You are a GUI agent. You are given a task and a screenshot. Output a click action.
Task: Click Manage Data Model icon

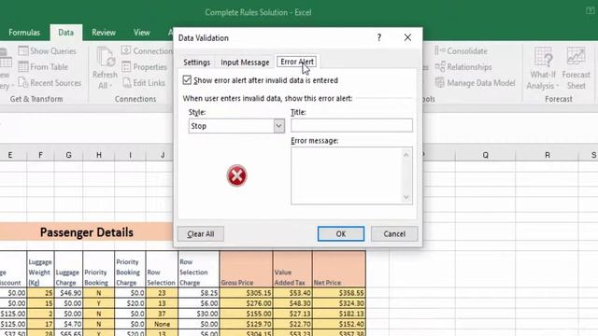(x=440, y=83)
